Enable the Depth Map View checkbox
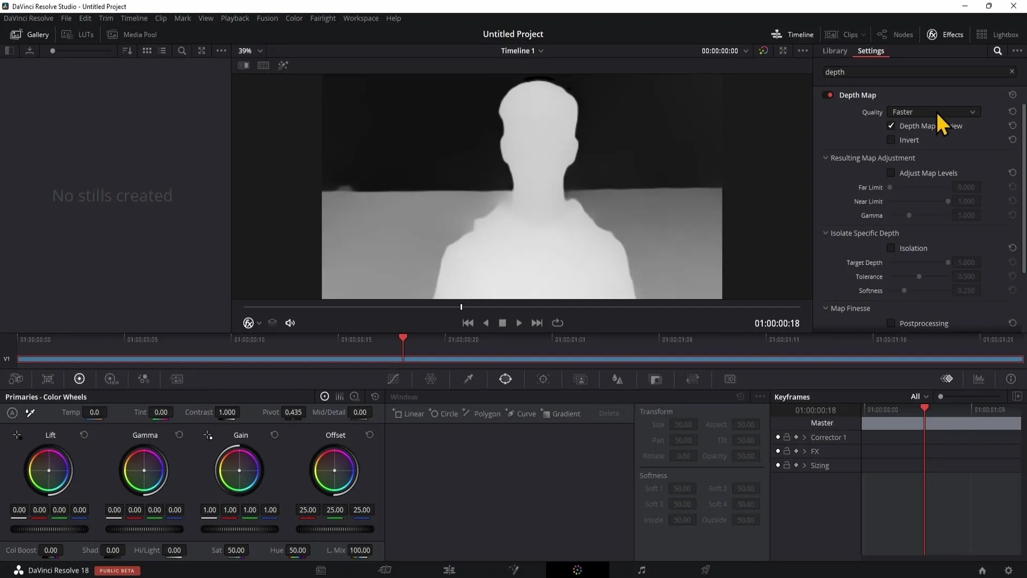The width and height of the screenshot is (1027, 578). (x=892, y=126)
